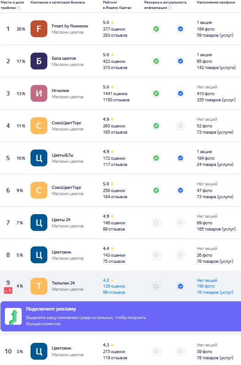Open the 126 оценок rating link
Viewport: 241px width, 365px height.
(114, 286)
